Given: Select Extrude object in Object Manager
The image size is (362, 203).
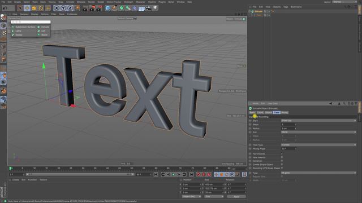Looking at the screenshot, I should click(x=258, y=11).
